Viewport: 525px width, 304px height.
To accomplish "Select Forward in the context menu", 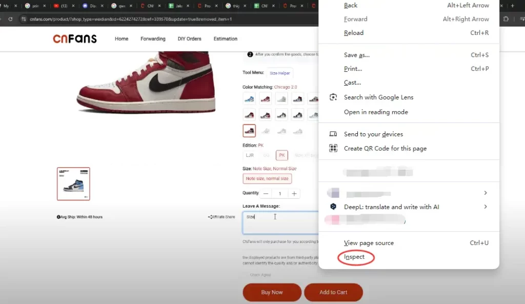I will [x=409, y=19].
